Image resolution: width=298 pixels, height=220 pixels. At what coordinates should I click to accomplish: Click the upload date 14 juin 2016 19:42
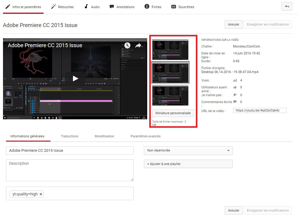coord(246,53)
